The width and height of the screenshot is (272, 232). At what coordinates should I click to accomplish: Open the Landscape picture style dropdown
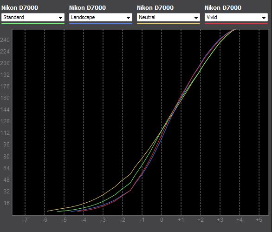click(101, 17)
